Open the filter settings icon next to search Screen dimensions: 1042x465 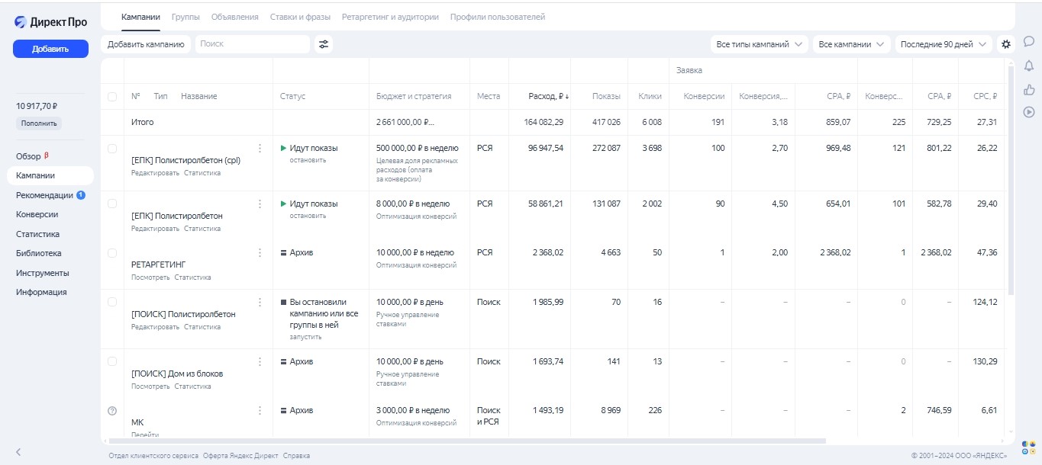(x=324, y=44)
